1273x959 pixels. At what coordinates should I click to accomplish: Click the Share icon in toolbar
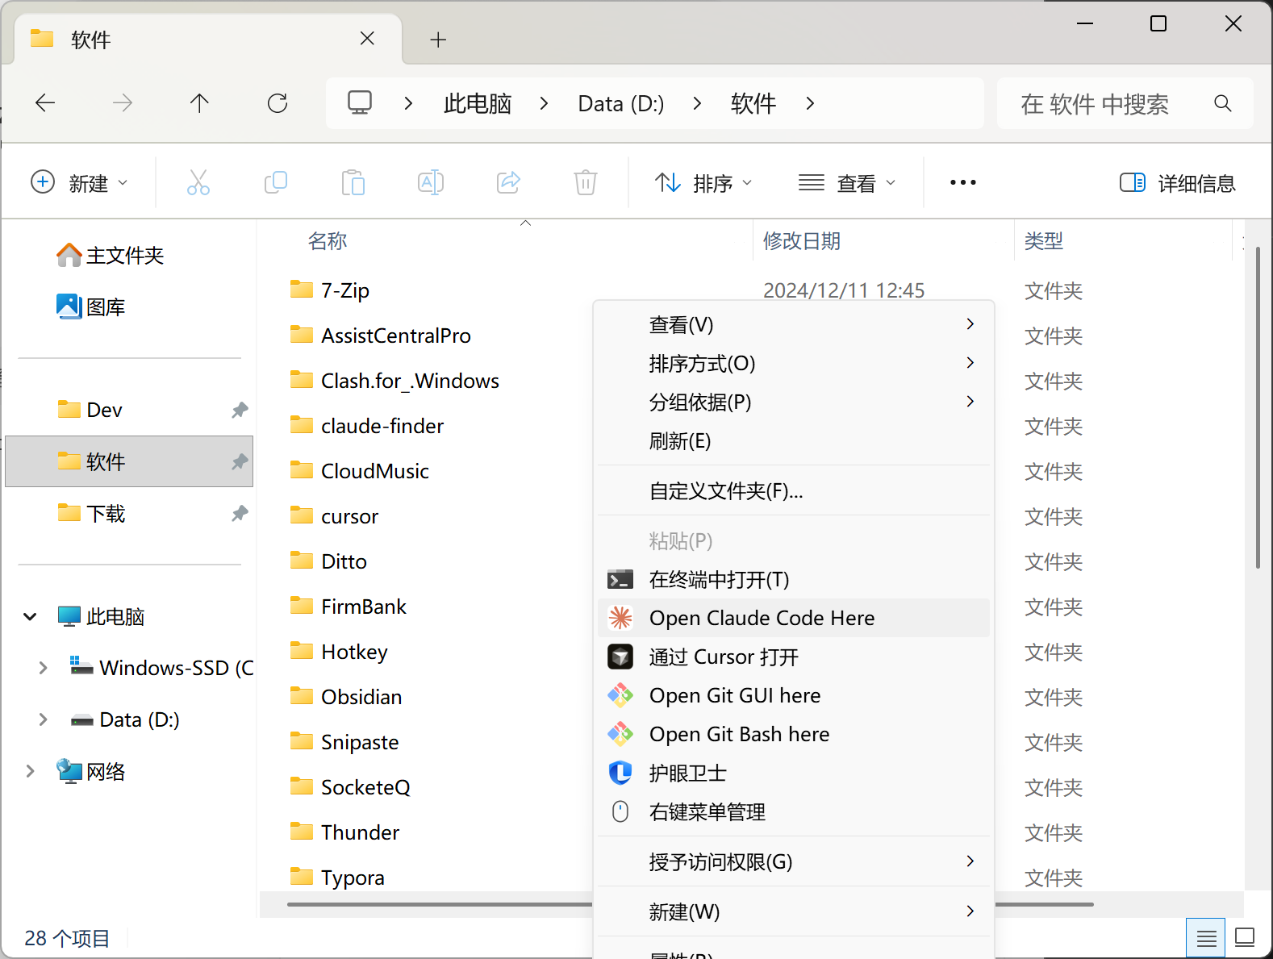click(x=508, y=182)
